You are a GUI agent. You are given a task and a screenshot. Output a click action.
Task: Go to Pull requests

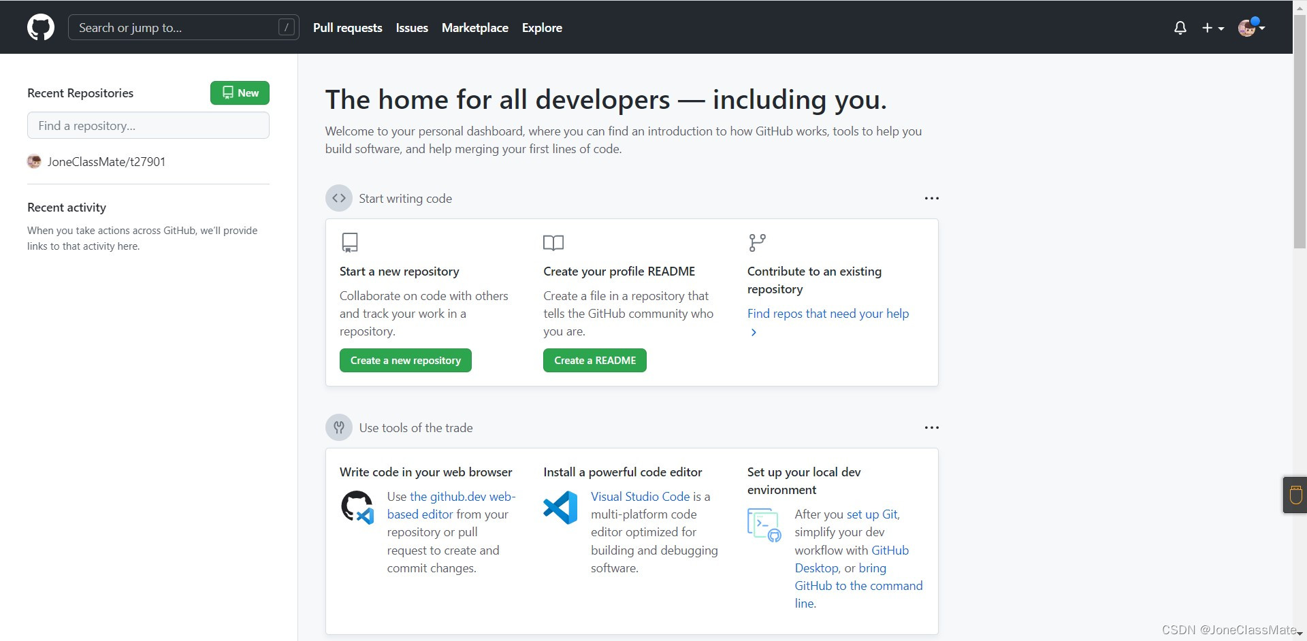[348, 28]
